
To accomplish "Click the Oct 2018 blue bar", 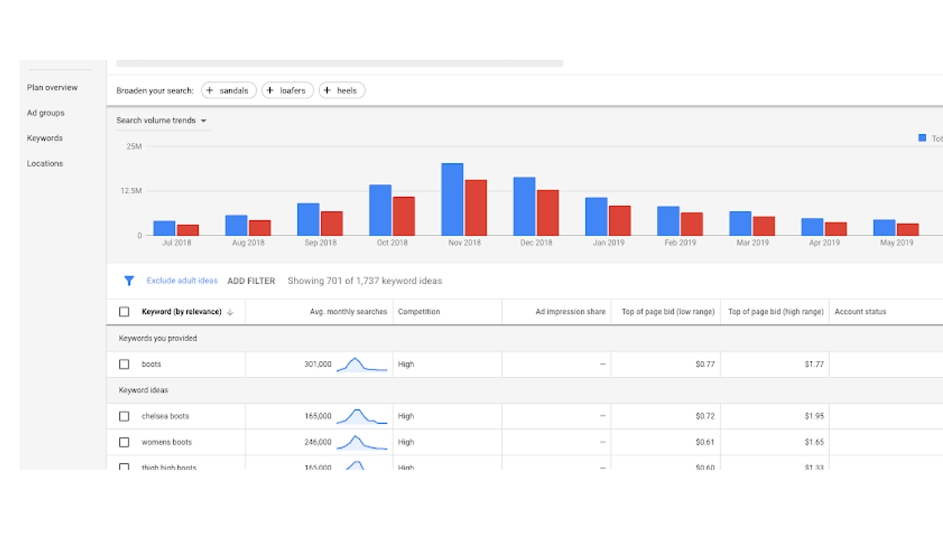I will click(x=380, y=210).
